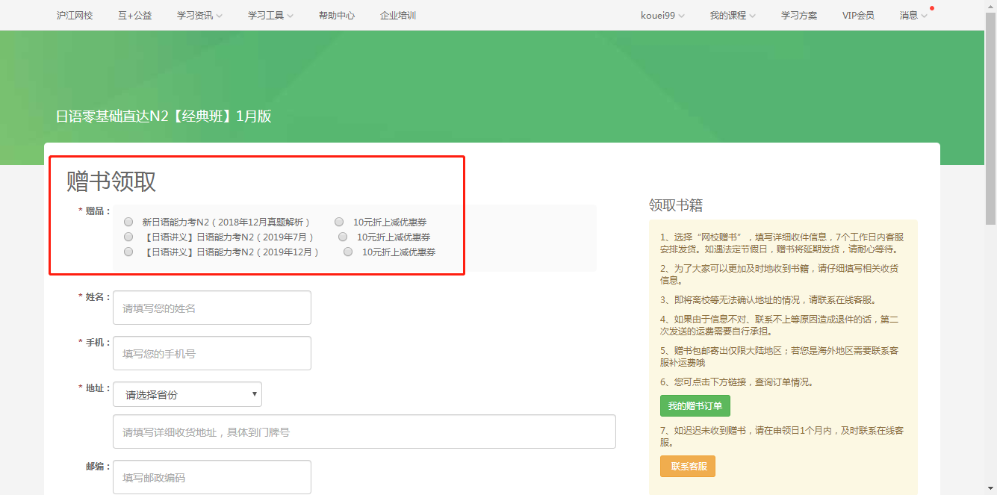Expand the 学习资讯 menu
997x495 pixels.
(x=199, y=15)
